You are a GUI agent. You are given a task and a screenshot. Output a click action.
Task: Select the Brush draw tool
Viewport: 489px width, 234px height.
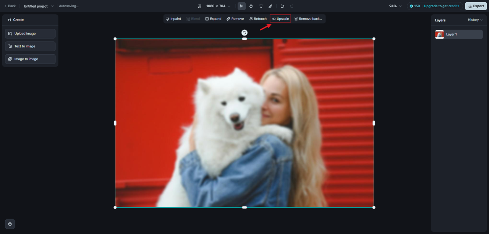click(x=270, y=6)
